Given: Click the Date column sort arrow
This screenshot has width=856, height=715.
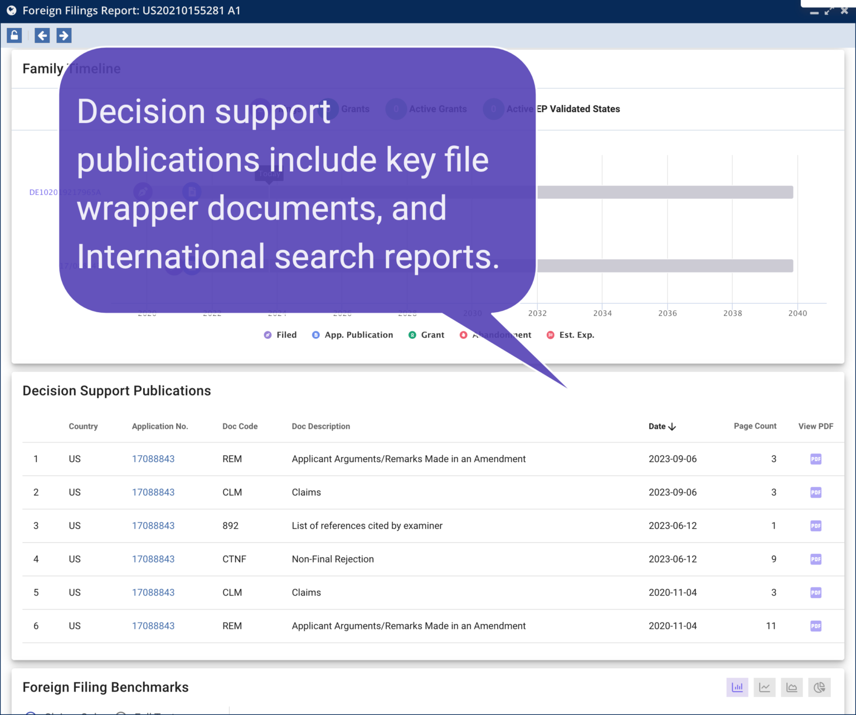Looking at the screenshot, I should (x=673, y=426).
